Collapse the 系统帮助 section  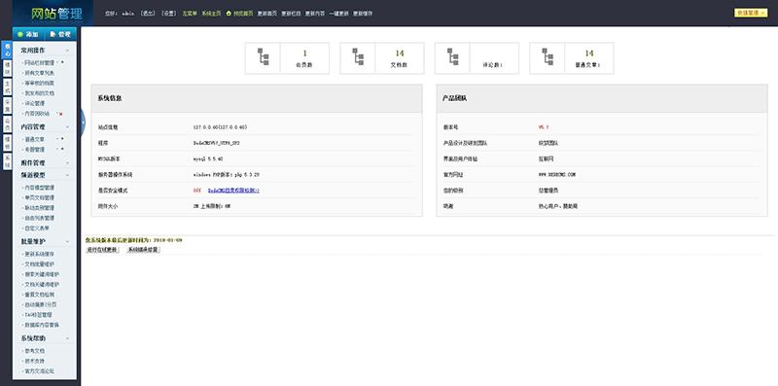point(67,338)
